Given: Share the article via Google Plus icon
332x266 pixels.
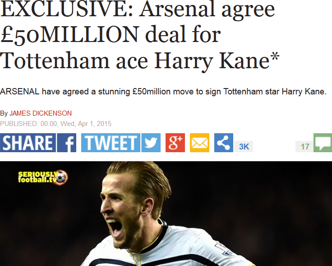Looking at the screenshot, I should pyautogui.click(x=175, y=143).
